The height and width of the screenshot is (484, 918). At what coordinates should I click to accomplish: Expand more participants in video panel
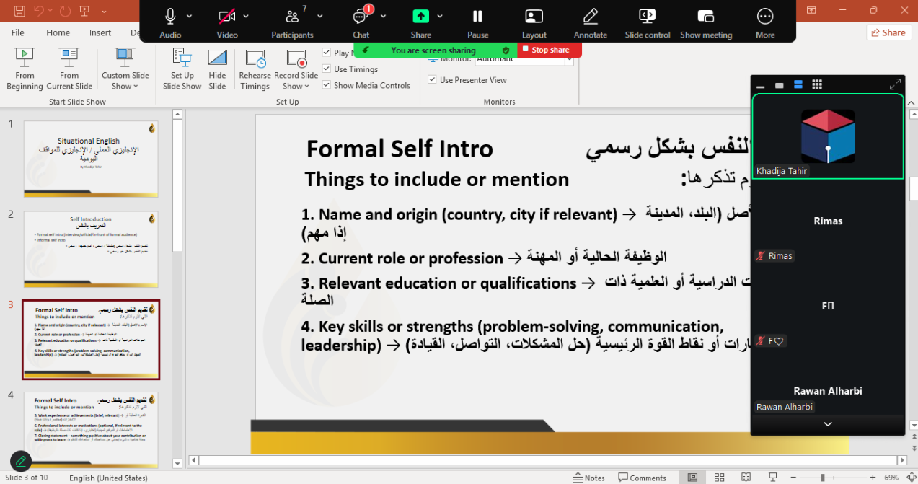tap(827, 424)
